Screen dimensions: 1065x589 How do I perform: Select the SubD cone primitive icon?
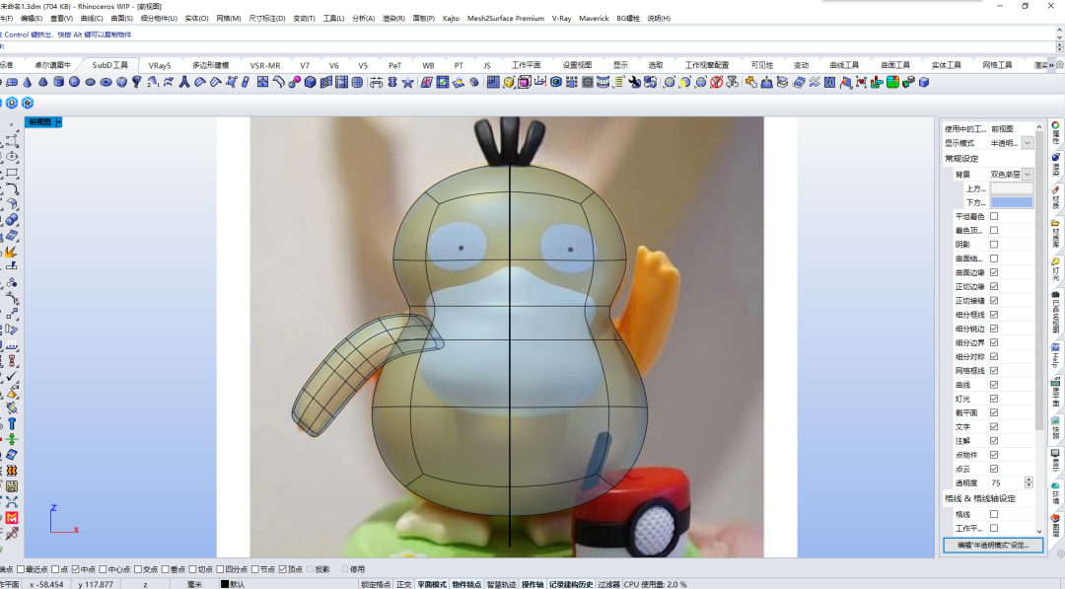(x=28, y=82)
